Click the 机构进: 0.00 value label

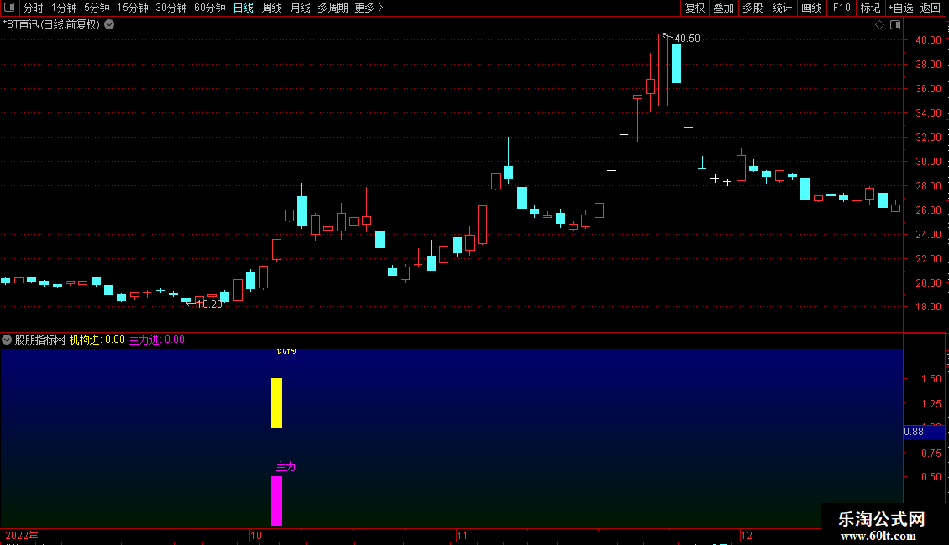click(x=97, y=340)
